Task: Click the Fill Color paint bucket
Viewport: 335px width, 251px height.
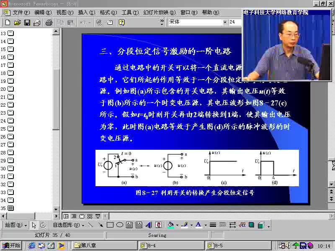Action: (171, 225)
